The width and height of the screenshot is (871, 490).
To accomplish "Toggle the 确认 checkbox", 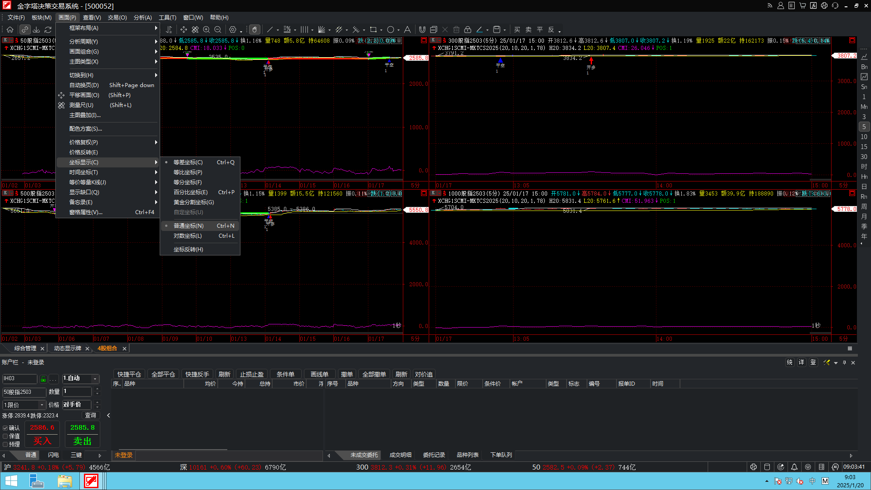I will (x=5, y=428).
